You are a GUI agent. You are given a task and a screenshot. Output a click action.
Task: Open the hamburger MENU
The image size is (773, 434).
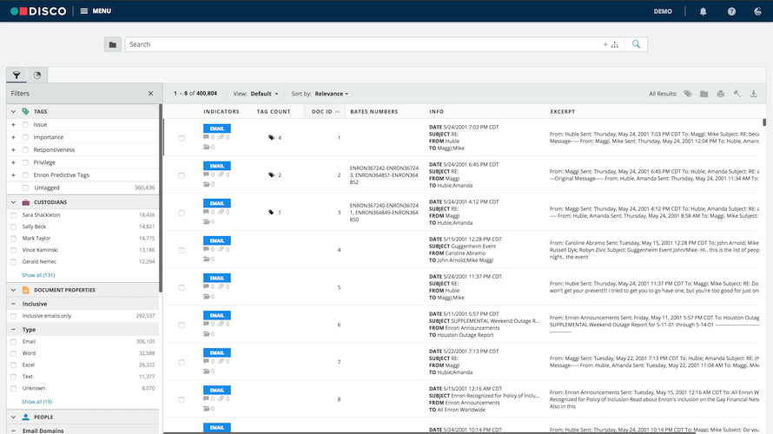pyautogui.click(x=96, y=10)
